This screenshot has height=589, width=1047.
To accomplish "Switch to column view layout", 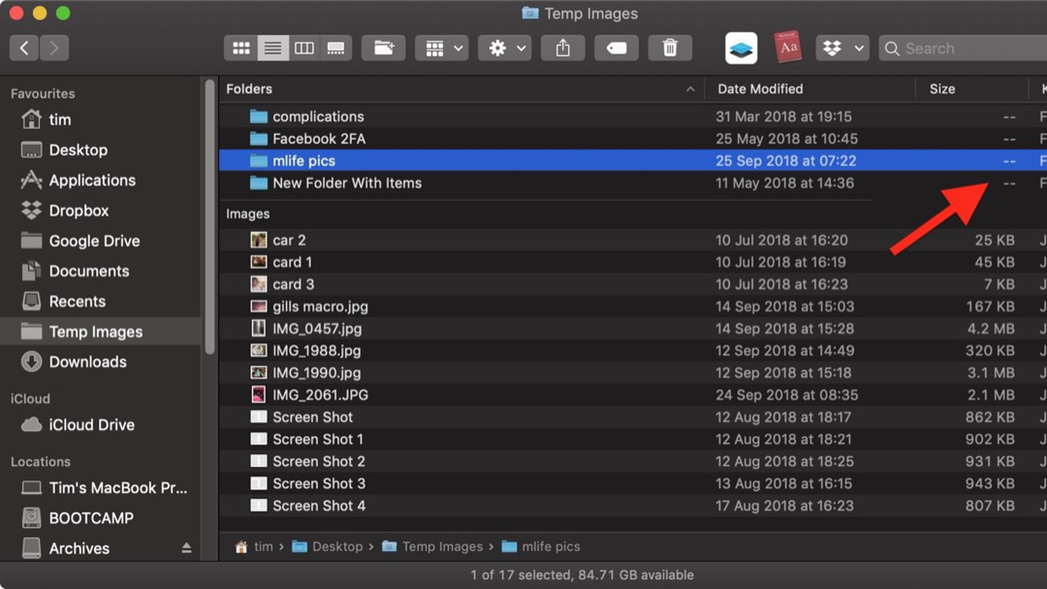I will 304,48.
